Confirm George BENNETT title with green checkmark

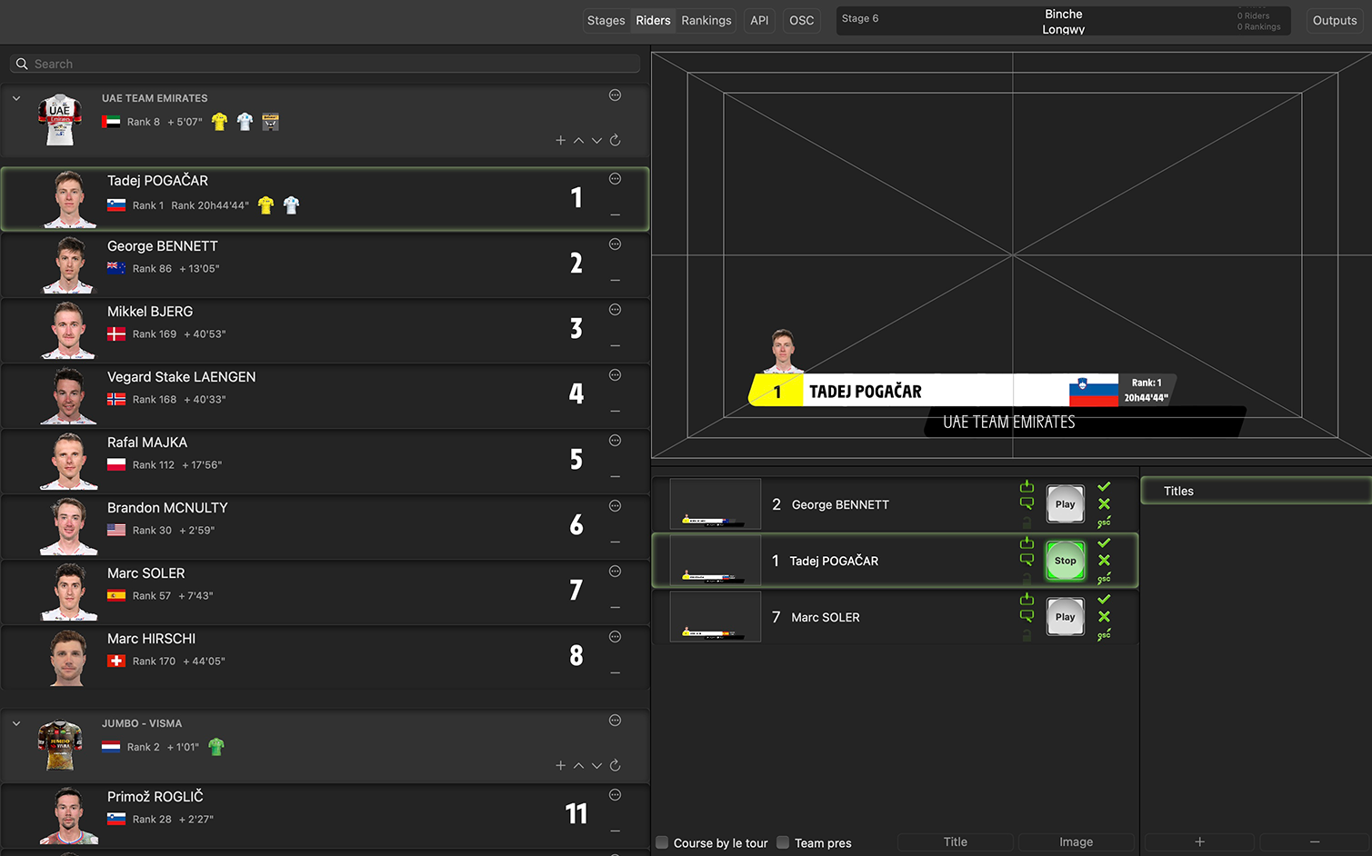(1104, 487)
